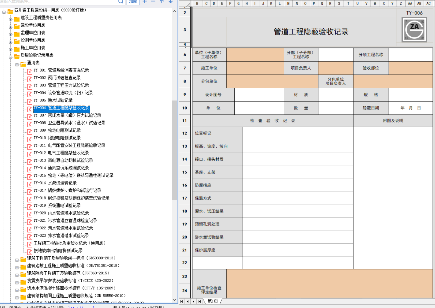The height and width of the screenshot is (308, 435).
Task: Collapse the 通用表 folder node
Action: (17, 65)
